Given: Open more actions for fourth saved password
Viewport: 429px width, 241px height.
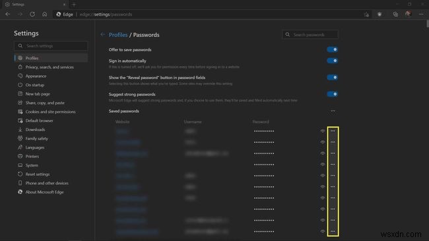Looking at the screenshot, I should [333, 165].
